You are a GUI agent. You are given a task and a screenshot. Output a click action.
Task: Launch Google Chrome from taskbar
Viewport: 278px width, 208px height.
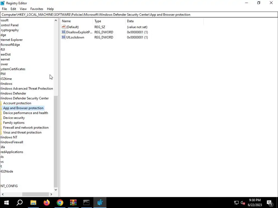(x=60, y=203)
